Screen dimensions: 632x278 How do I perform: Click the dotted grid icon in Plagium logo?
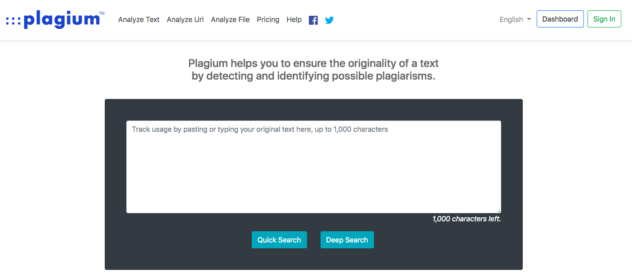tap(13, 21)
